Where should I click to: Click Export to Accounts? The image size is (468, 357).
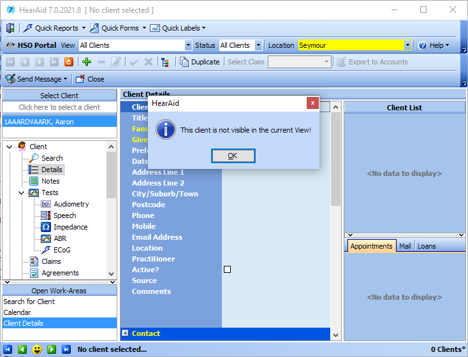[372, 62]
